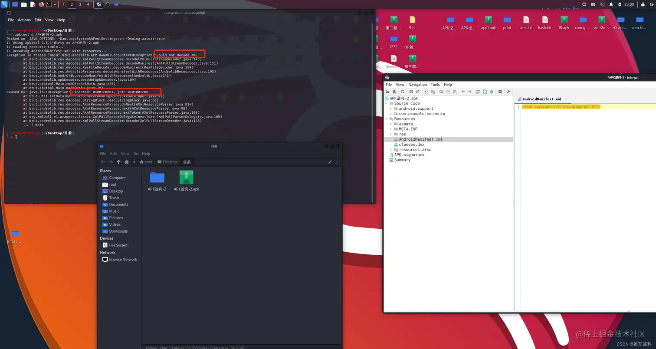Click jadx-gui quark engine icon
Image resolution: width=656 pixels, height=349 pixels.
coord(485,92)
